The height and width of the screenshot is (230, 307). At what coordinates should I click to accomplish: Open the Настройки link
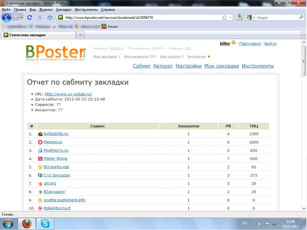pyautogui.click(x=189, y=66)
